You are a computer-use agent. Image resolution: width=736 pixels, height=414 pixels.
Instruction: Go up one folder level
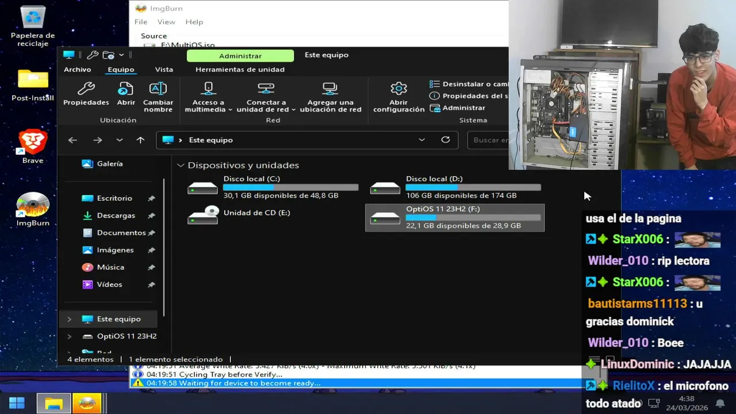point(140,140)
